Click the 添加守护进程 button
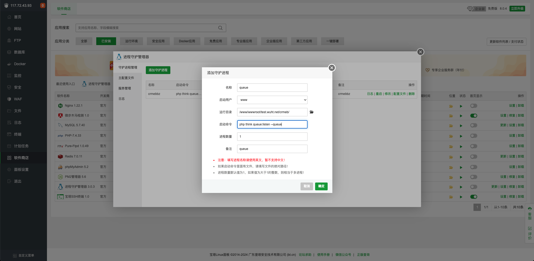 158,70
